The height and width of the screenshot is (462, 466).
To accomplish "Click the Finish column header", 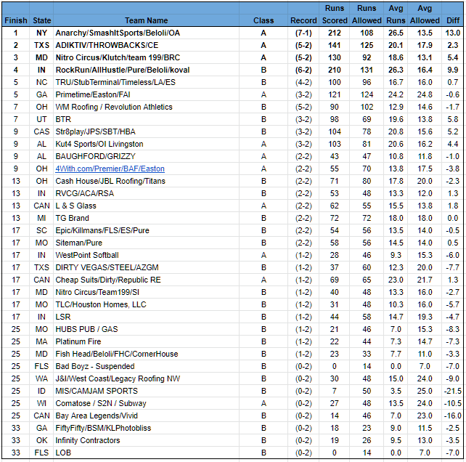I will 16,20.
